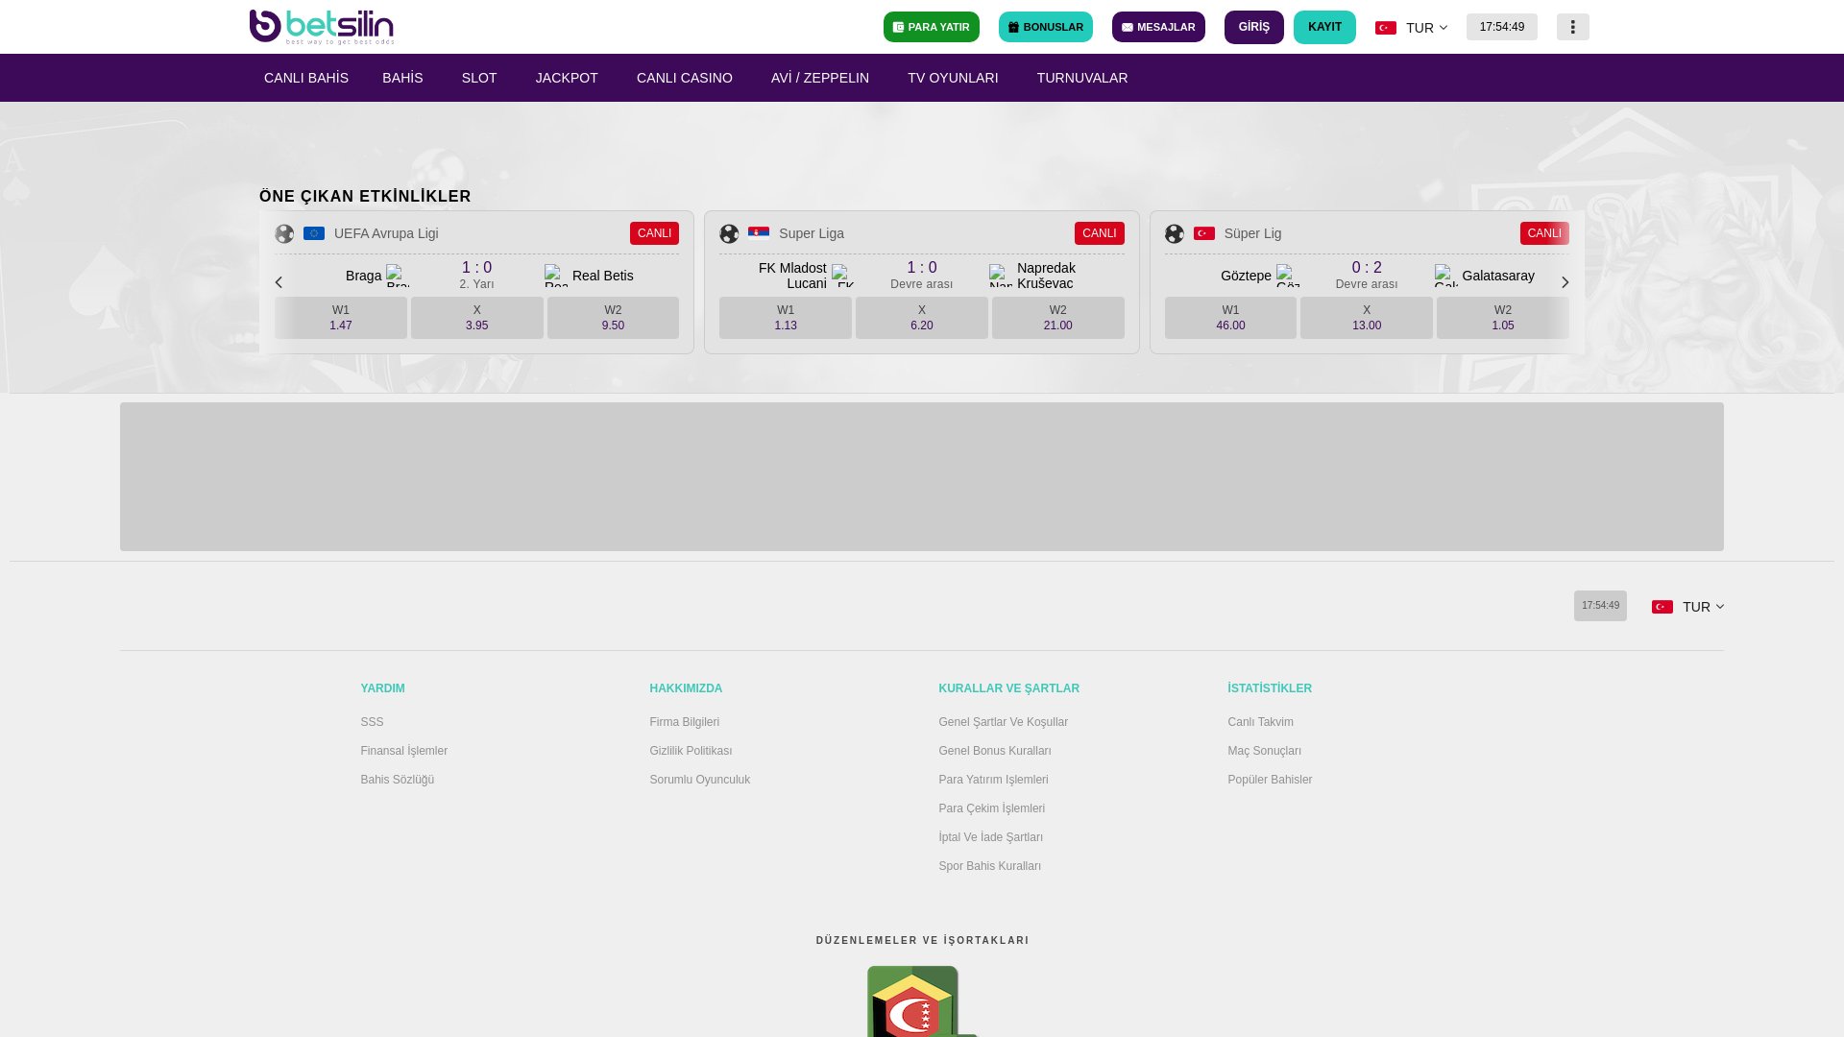Image resolution: width=1844 pixels, height=1037 pixels.
Task: Open Bahis Sözlüğü link
Action: click(x=398, y=780)
